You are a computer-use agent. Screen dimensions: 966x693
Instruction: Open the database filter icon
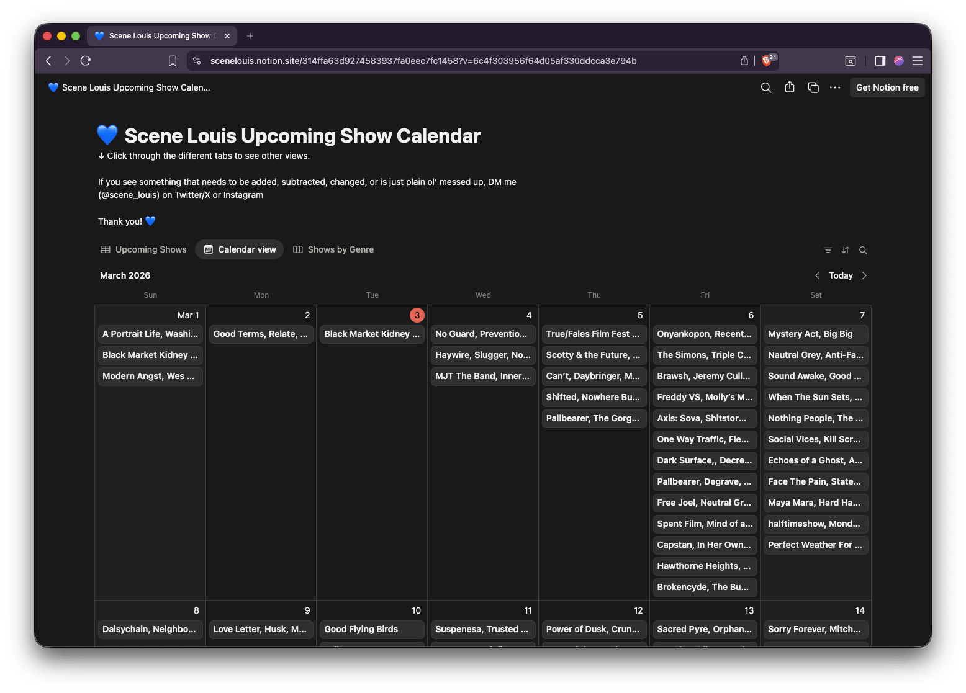click(828, 249)
